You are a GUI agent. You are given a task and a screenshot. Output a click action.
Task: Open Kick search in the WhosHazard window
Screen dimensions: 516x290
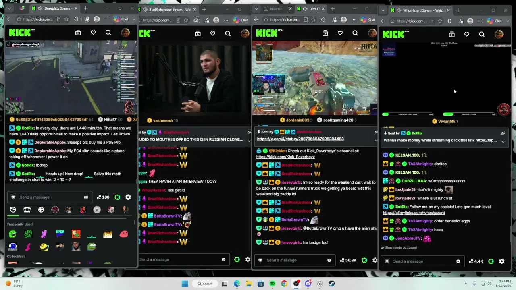tap(482, 35)
